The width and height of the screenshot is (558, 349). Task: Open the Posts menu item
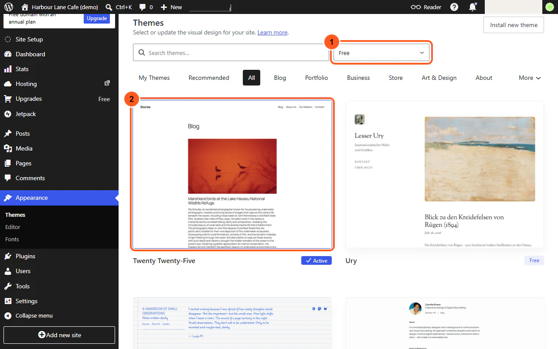point(59,133)
